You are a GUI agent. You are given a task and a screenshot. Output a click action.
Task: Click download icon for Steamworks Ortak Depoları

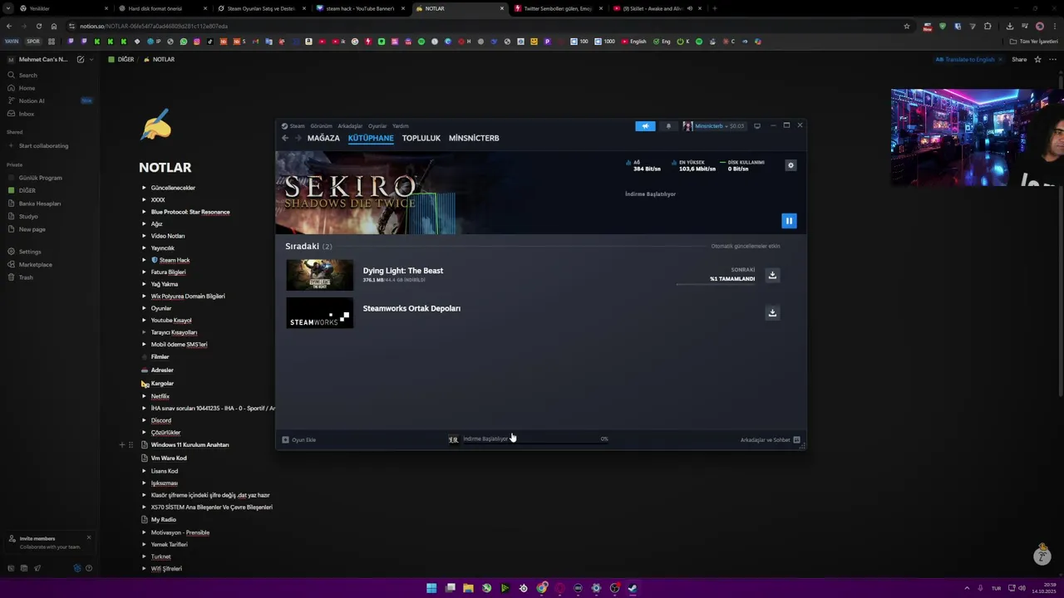[772, 313]
